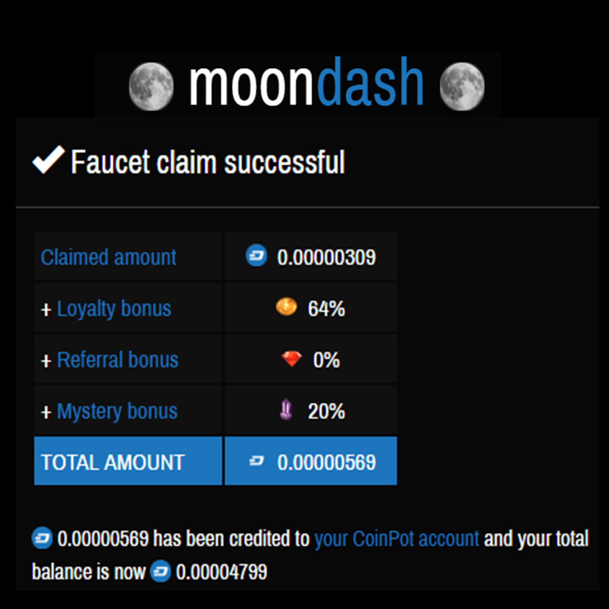This screenshot has width=609, height=609.
Task: Click the right moon icon in header
Action: coord(462,86)
